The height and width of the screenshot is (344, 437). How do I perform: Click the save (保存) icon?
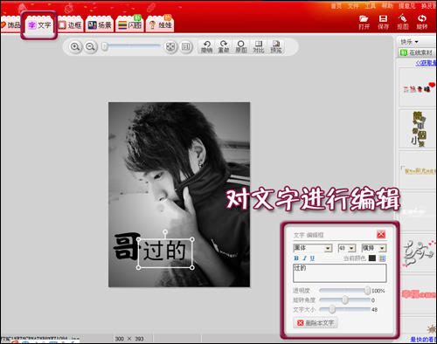[x=383, y=22]
